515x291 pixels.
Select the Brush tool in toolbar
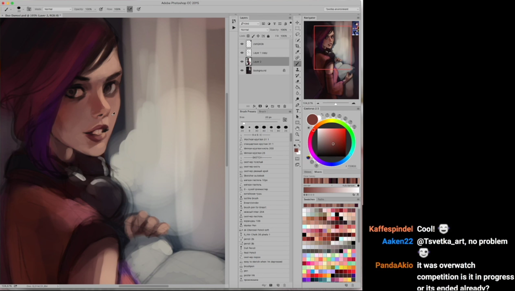point(297,64)
